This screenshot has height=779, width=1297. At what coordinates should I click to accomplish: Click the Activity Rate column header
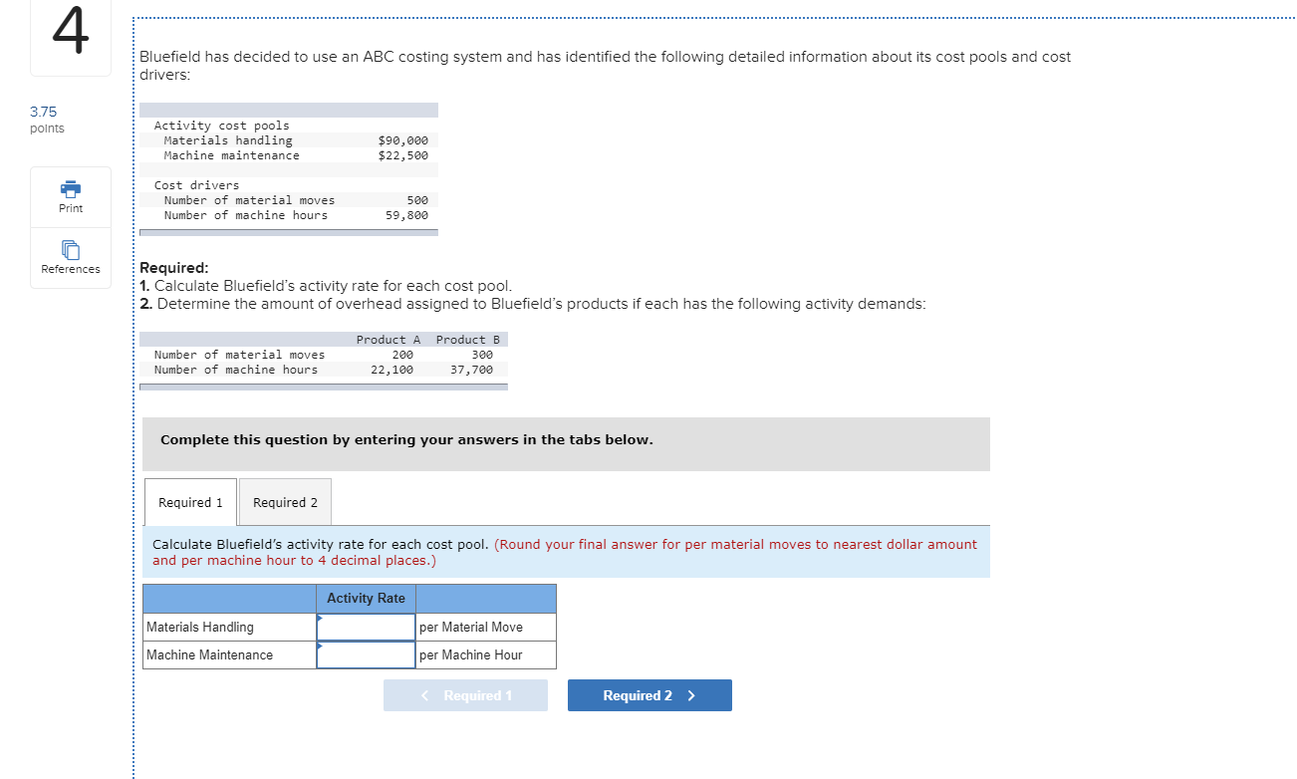[x=366, y=598]
